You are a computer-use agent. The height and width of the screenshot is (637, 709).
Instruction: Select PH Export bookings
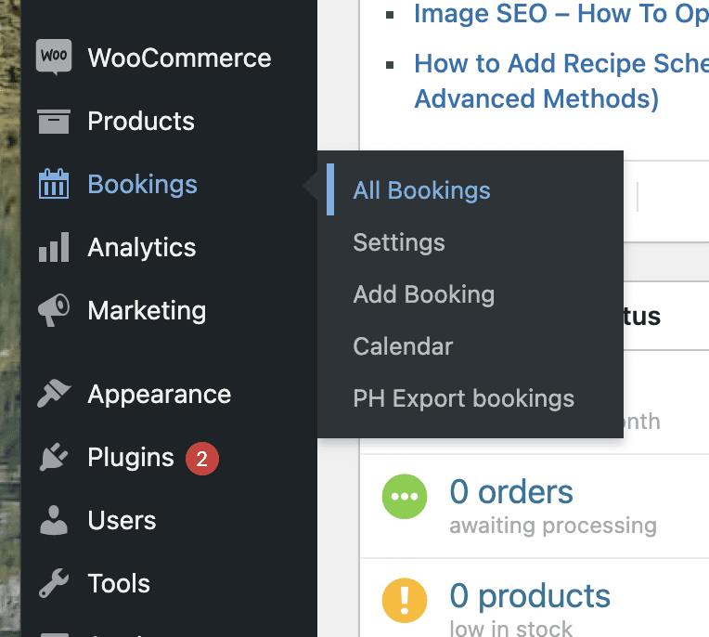463,398
